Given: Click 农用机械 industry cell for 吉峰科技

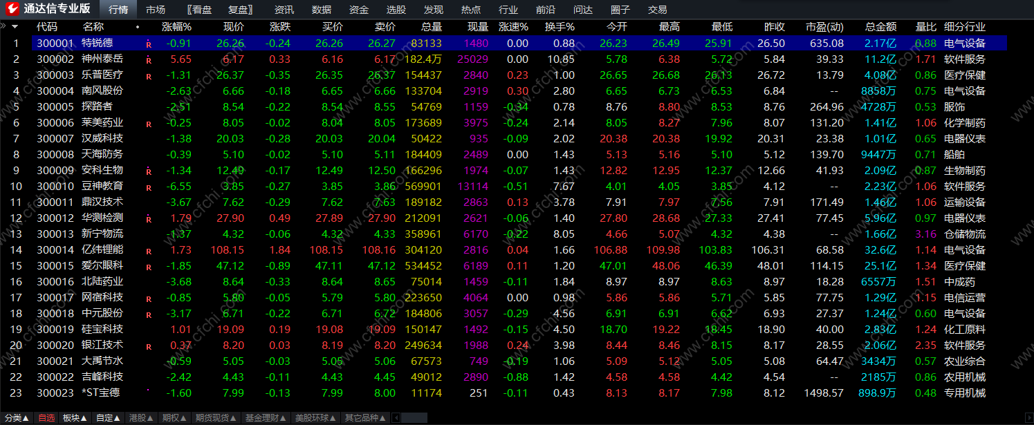Looking at the screenshot, I should tap(965, 377).
